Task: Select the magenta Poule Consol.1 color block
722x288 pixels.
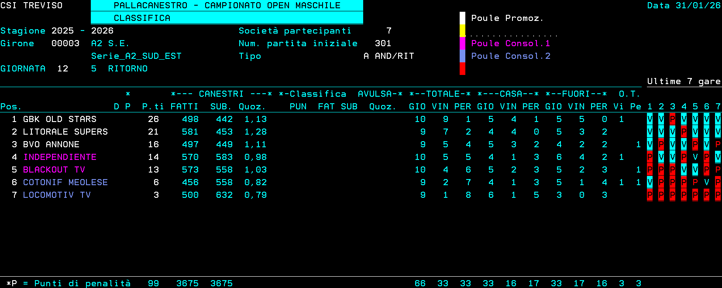Action: tap(462, 43)
